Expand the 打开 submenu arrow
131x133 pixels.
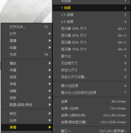pyautogui.click(x=50, y=34)
